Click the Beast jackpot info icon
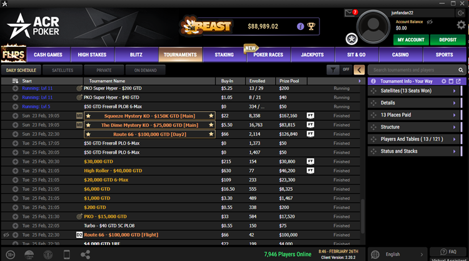This screenshot has height=261, width=469. pos(300,26)
